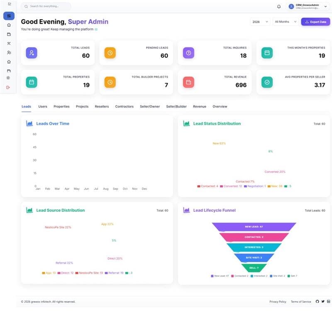The height and width of the screenshot is (311, 332).
Task: Select the tools icon in the sidebar
Action: 9,43
